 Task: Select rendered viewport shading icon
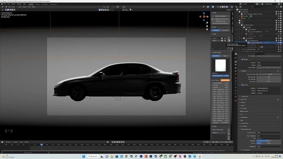[227, 7]
